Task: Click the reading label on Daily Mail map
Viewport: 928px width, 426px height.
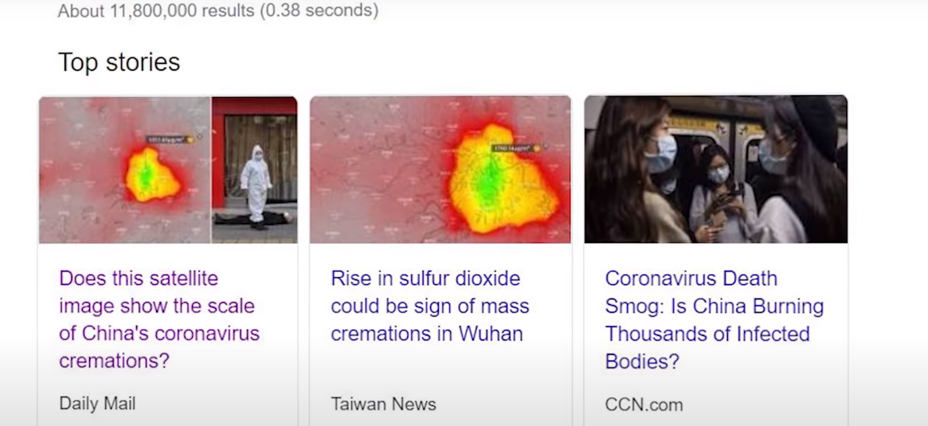Action: coord(170,139)
